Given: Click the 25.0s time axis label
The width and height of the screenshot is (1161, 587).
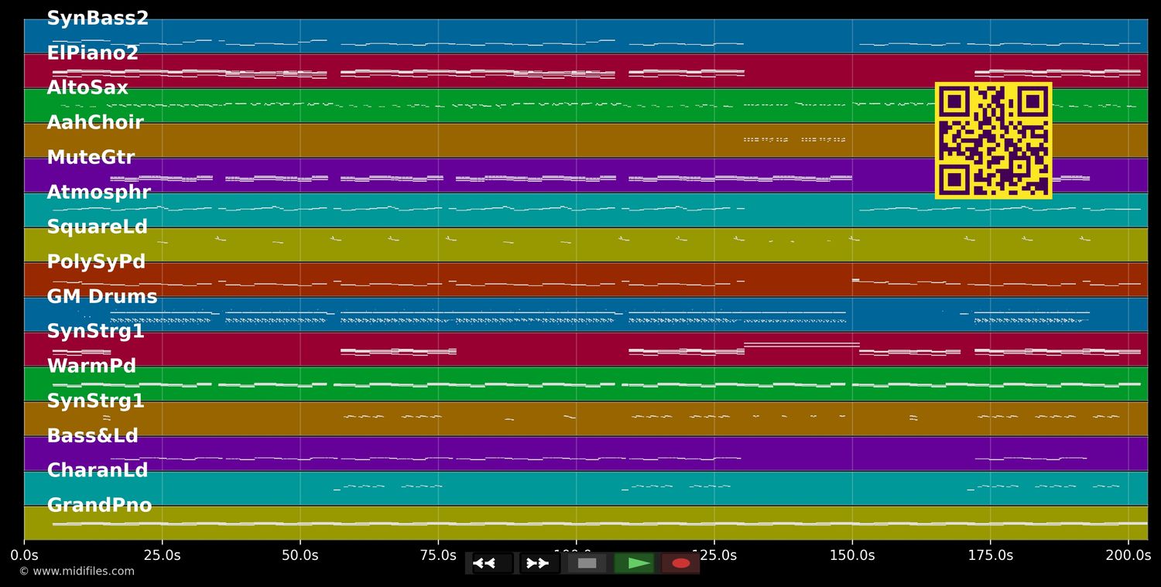Looking at the screenshot, I should click(162, 555).
